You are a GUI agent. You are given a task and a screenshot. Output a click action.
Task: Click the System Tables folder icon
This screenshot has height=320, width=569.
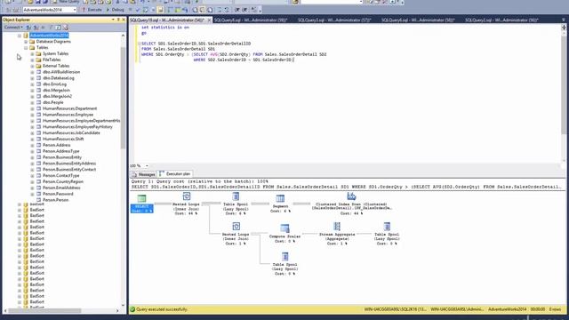pyautogui.click(x=38, y=53)
